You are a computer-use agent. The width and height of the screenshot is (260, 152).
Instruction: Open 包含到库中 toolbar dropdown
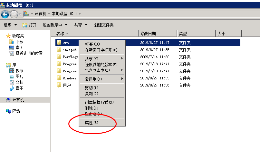click(55, 25)
